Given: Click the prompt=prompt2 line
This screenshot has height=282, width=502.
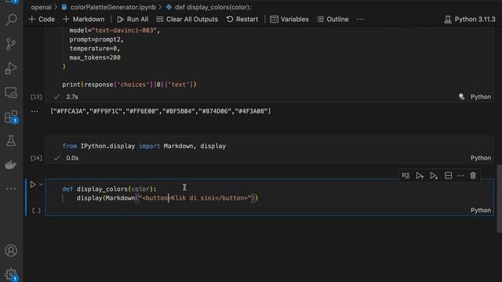Looking at the screenshot, I should [96, 40].
